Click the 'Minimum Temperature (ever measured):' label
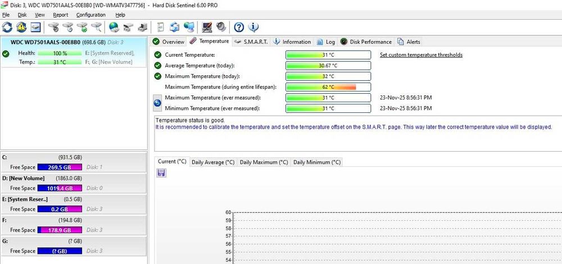Viewport: 562px width, 264px height. click(212, 108)
